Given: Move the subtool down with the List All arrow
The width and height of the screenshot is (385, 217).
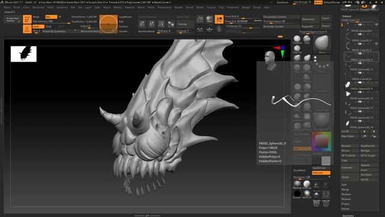Looking at the screenshot, I should tap(374, 131).
